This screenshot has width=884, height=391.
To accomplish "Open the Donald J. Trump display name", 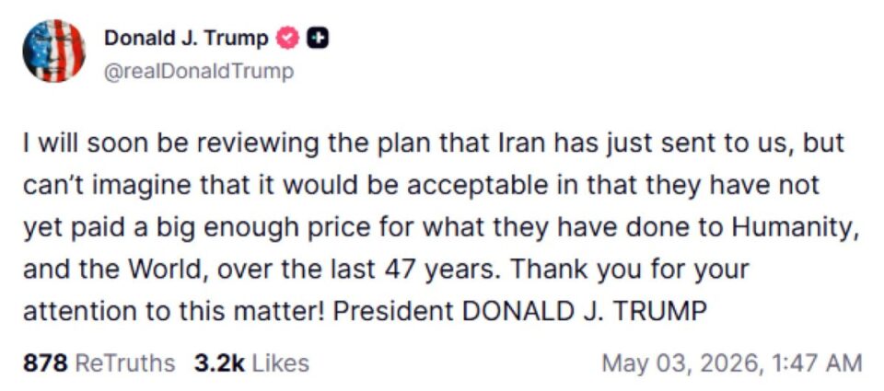I will point(187,39).
